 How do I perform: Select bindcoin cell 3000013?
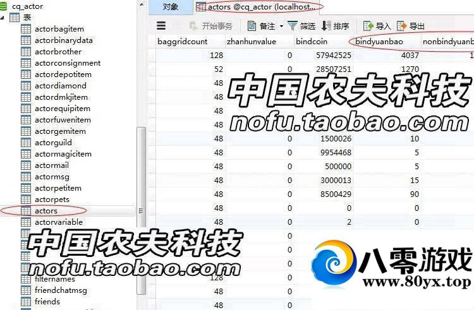(x=324, y=180)
